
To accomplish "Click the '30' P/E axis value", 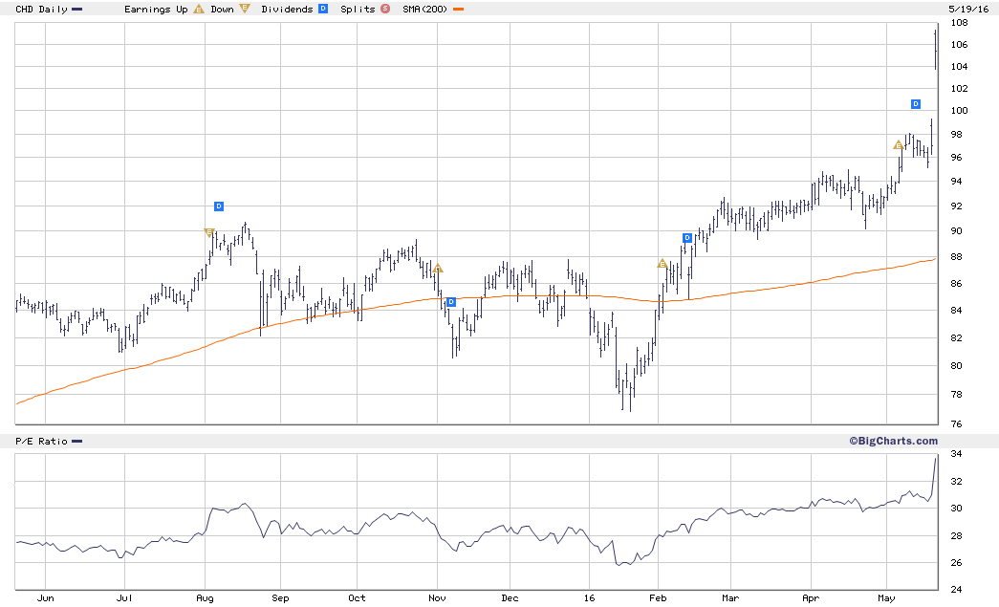I will click(956, 509).
